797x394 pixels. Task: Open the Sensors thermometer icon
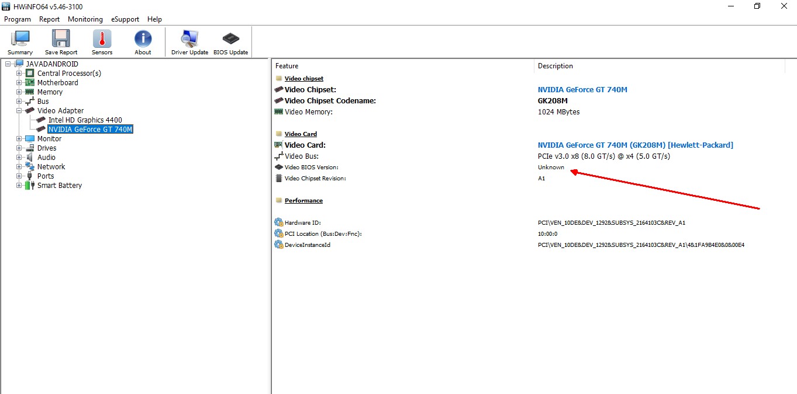coord(102,40)
